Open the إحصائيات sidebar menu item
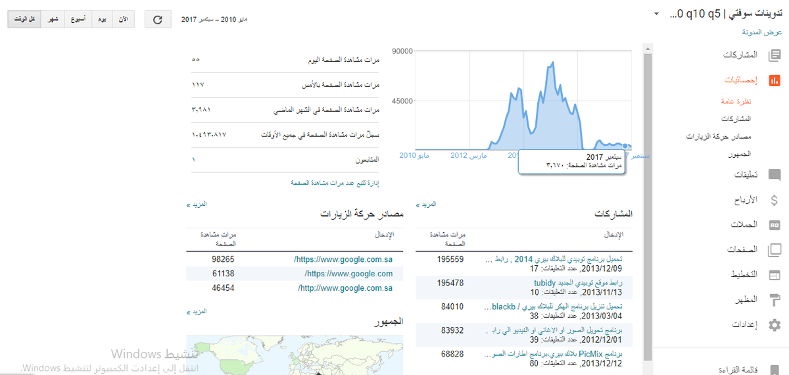Viewport: 789px width, 375px height. 742,80
